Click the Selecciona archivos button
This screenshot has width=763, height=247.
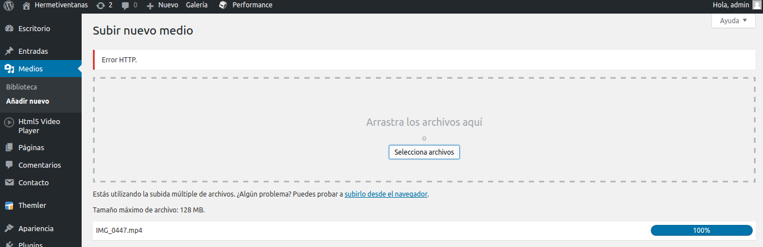pyautogui.click(x=424, y=152)
